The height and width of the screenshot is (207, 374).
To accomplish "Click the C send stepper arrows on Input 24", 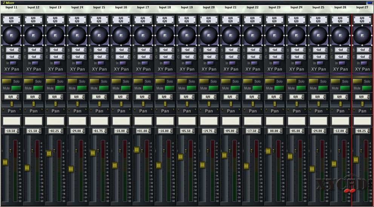I will (x=304, y=57).
